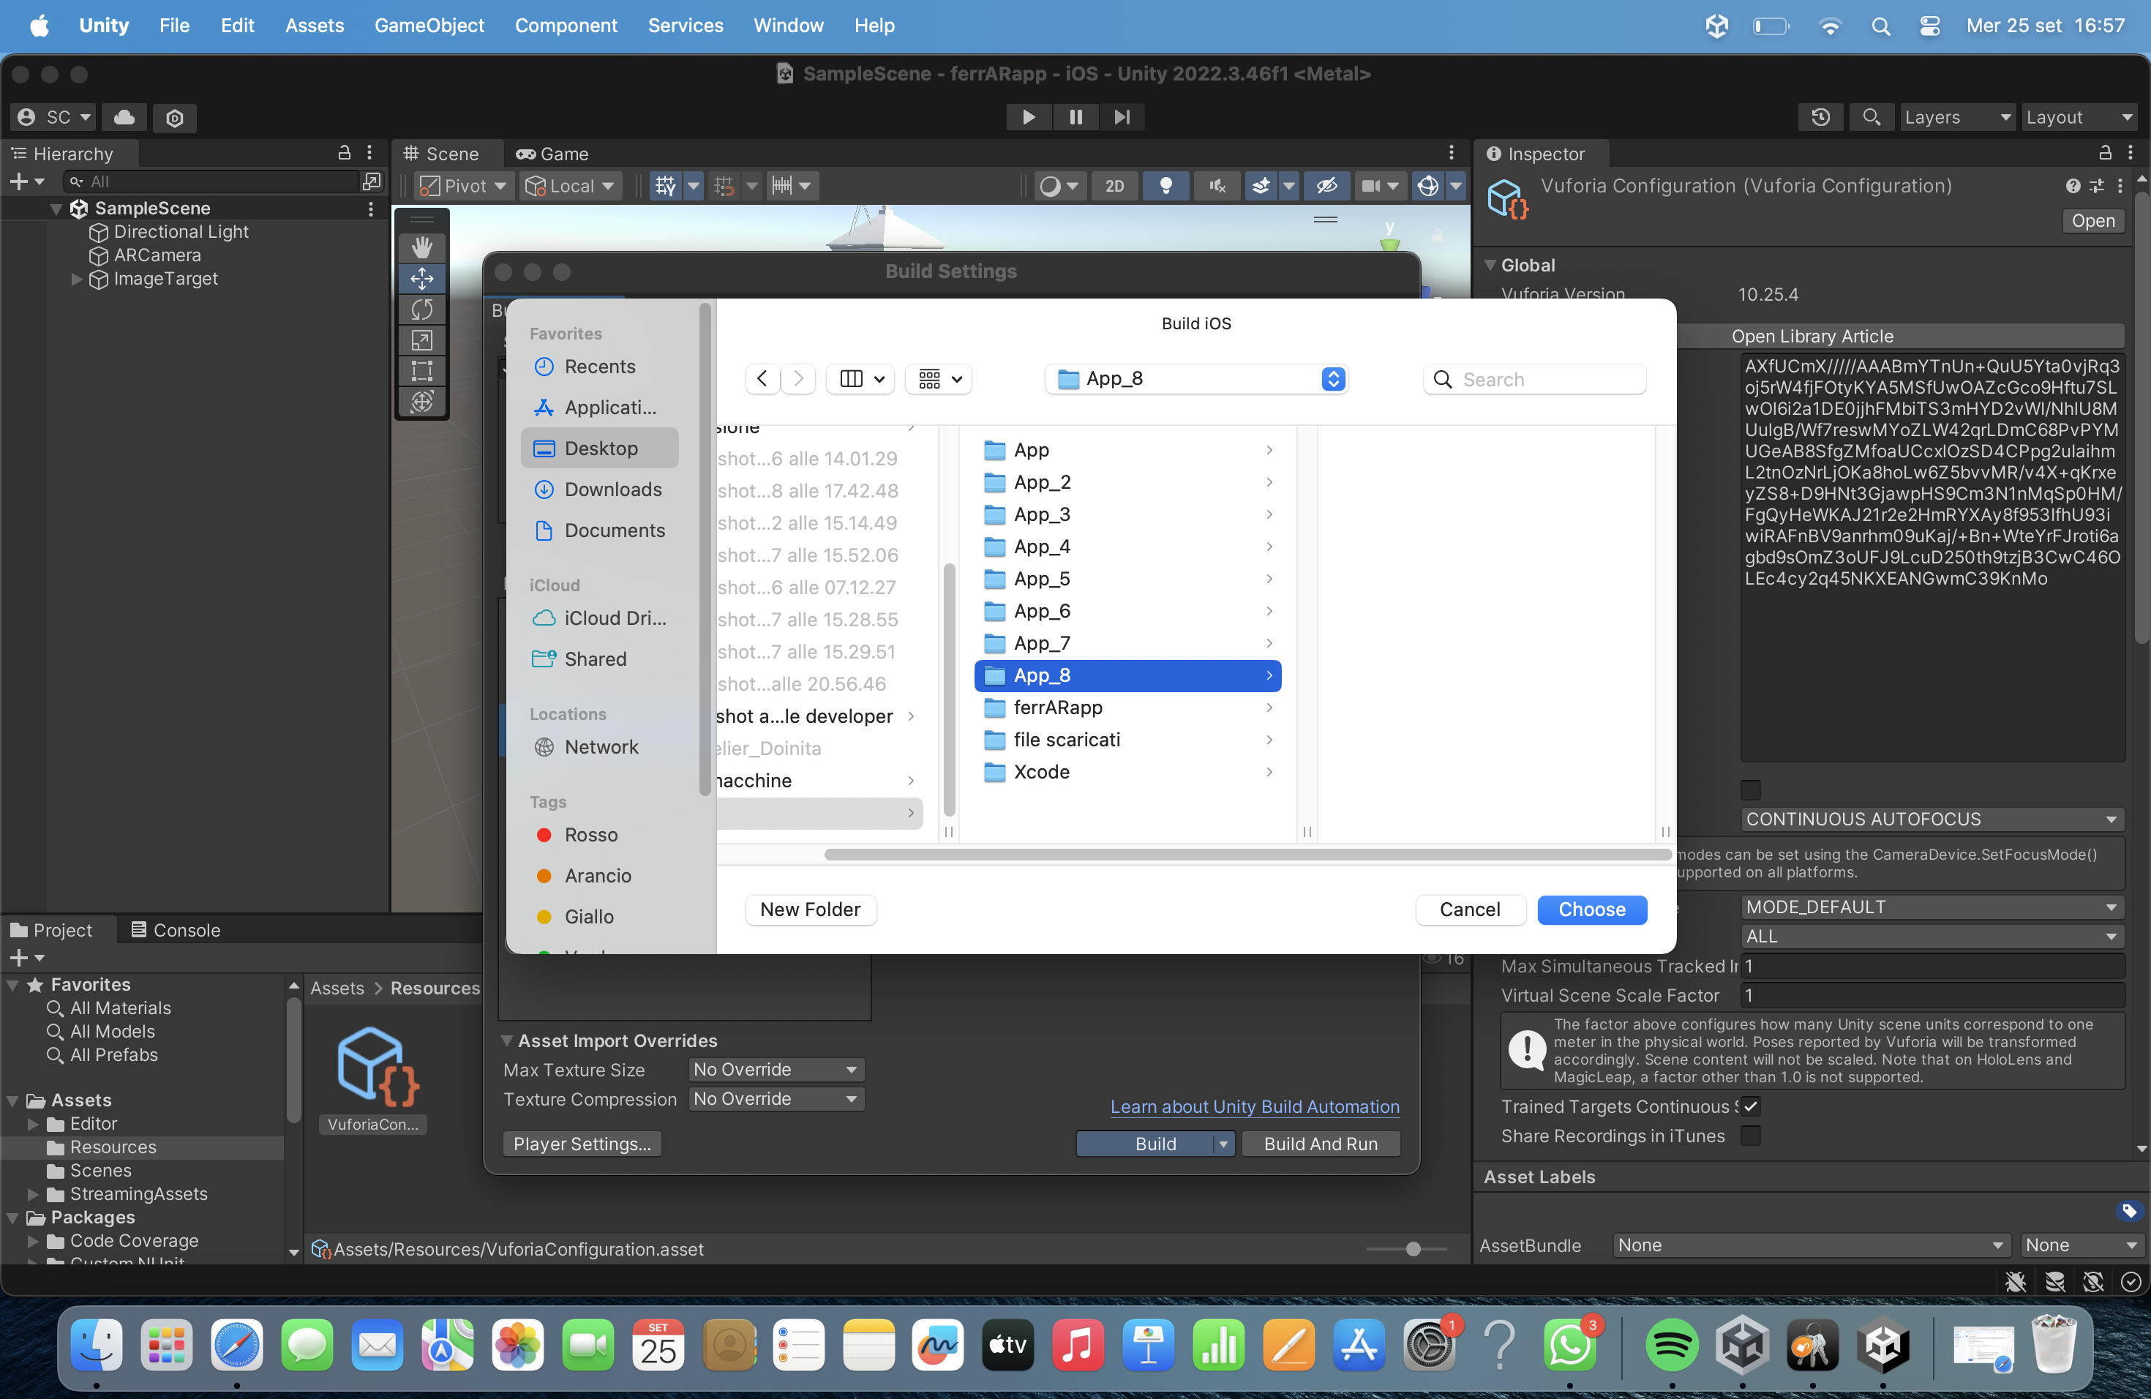Image resolution: width=2151 pixels, height=1399 pixels.
Task: Open Control Center in menu bar
Action: click(x=1929, y=26)
